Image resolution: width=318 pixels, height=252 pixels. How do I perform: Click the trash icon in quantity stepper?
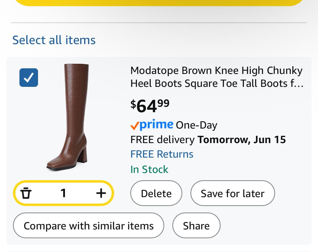26,193
